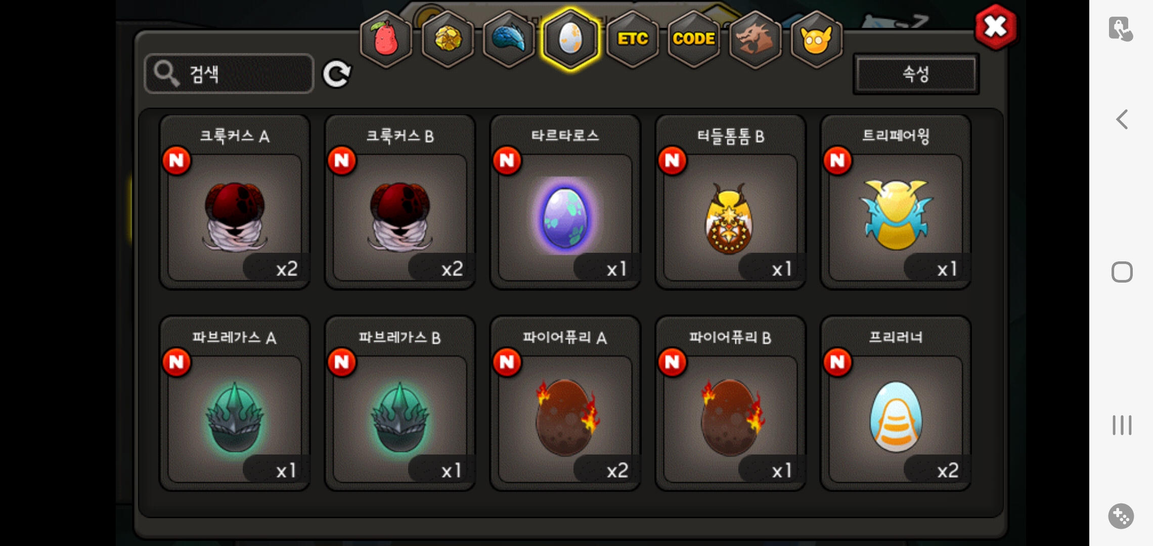The image size is (1153, 546).
Task: Select the 파브레가스 B green egg
Action: (x=400, y=403)
